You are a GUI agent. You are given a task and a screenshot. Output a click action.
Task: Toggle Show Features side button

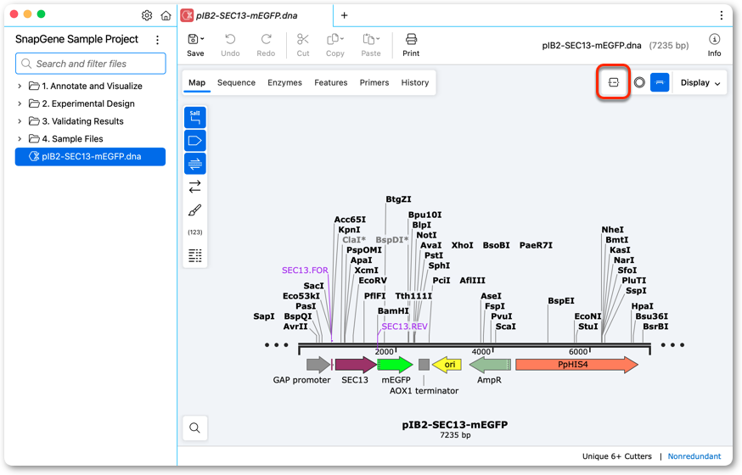(x=195, y=140)
